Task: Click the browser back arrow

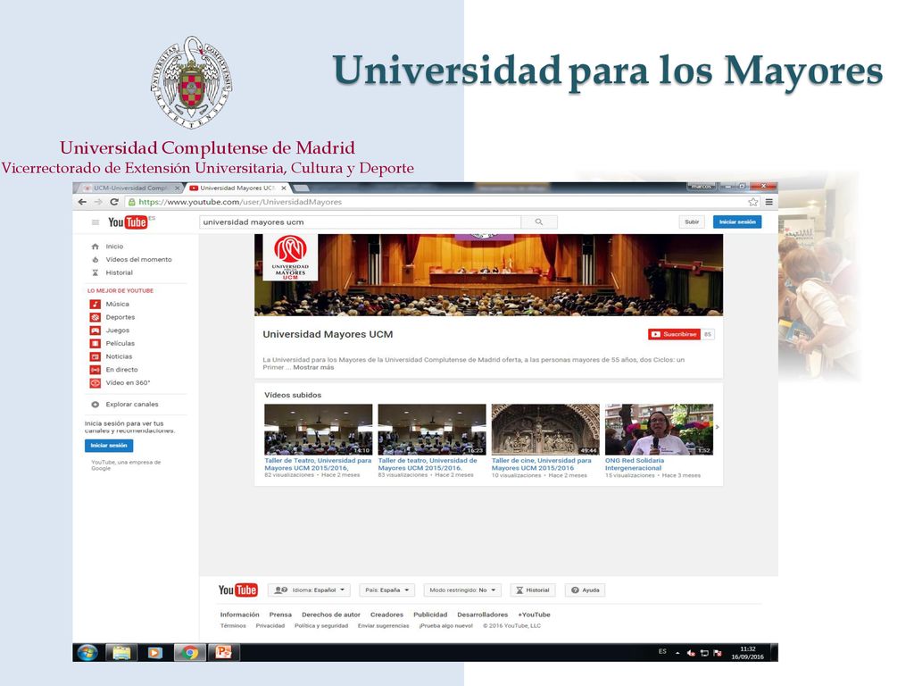Action: pos(82,202)
